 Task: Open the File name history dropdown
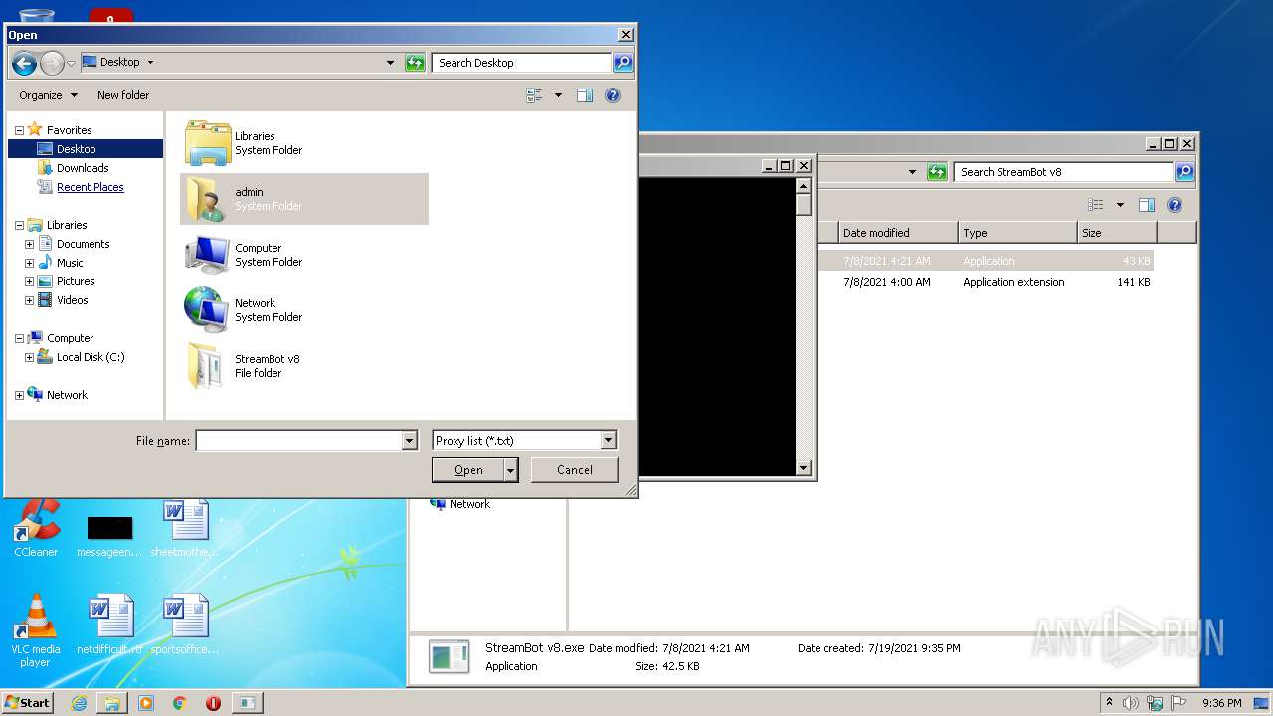409,441
